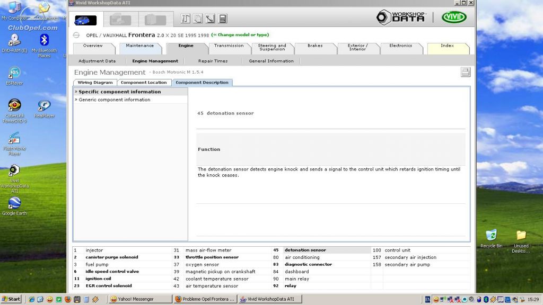The height and width of the screenshot is (305, 543).
Task: Switch to the Electronics tab
Action: tap(401, 48)
